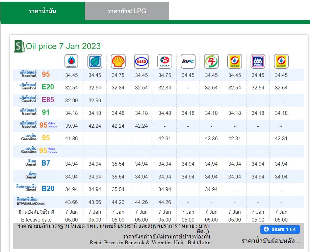
Task: Click the Gasohol E20 row label
Action: pyautogui.click(x=37, y=87)
